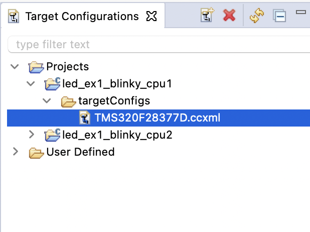310x232 pixels.
Task: Close the Target Configurations tab
Action: (151, 16)
